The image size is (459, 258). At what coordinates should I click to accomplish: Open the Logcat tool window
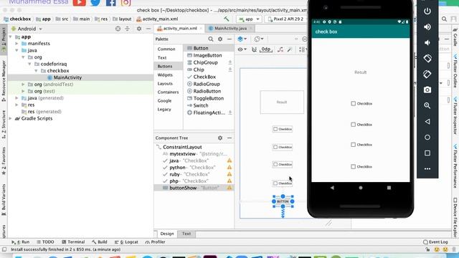(x=126, y=242)
